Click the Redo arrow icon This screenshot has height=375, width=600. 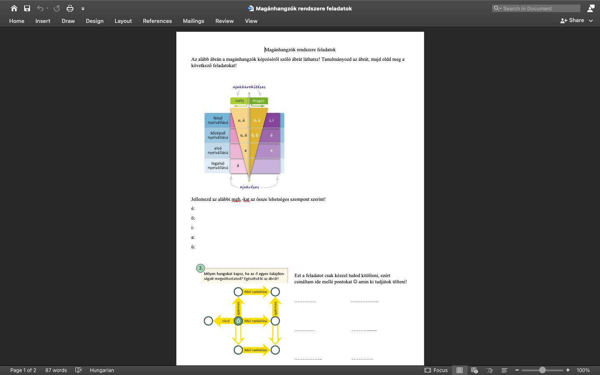coord(57,8)
